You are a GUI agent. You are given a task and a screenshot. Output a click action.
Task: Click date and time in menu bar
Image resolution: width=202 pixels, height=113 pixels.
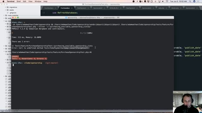(x=178, y=1)
